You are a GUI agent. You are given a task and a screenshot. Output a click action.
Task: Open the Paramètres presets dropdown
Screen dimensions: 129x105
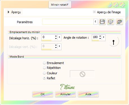pos(95,22)
